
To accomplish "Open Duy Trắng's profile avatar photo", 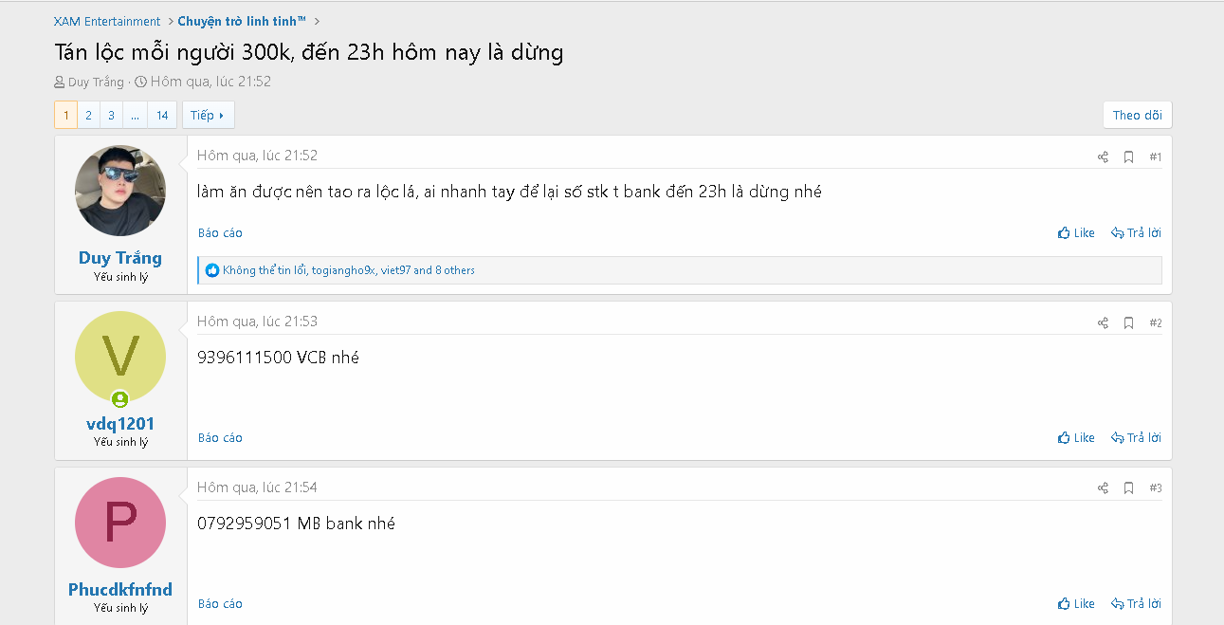I will (120, 191).
